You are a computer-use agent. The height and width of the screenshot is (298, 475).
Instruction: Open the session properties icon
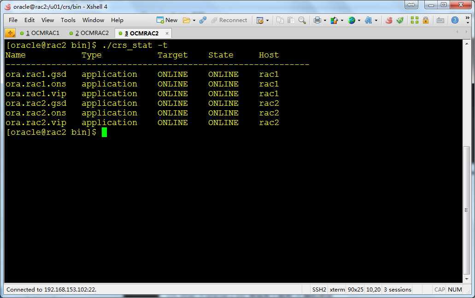pyautogui.click(x=259, y=20)
